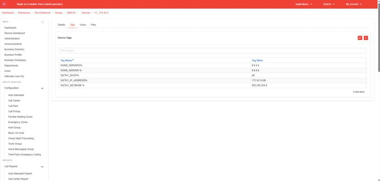
Task: Select the %DNS_SERVER % tag row
Action: tap(212, 70)
